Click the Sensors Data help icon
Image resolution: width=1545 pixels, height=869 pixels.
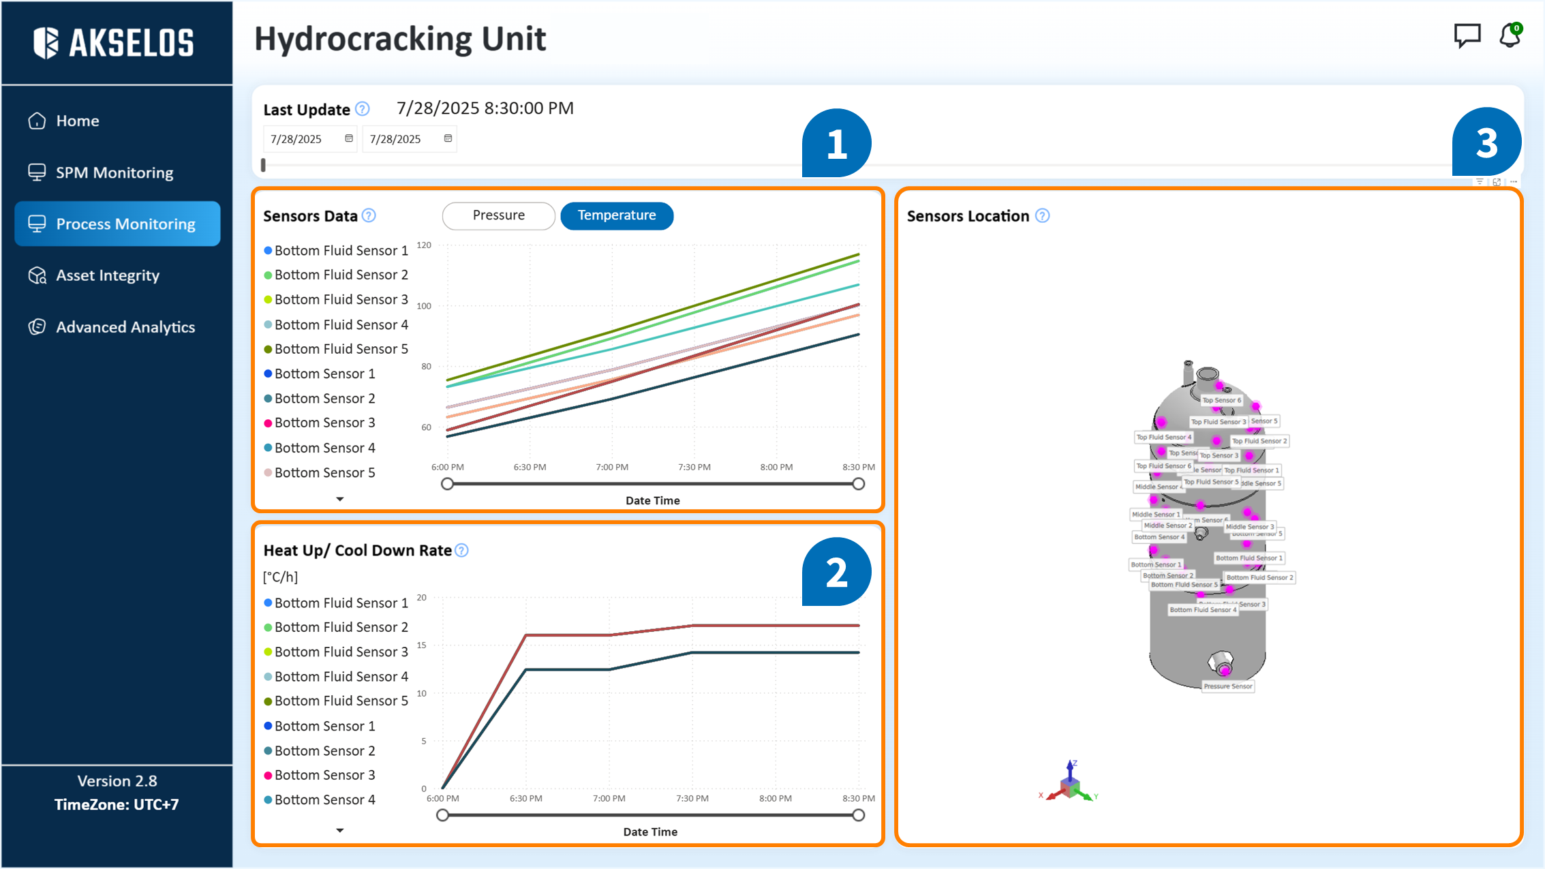coord(369,216)
